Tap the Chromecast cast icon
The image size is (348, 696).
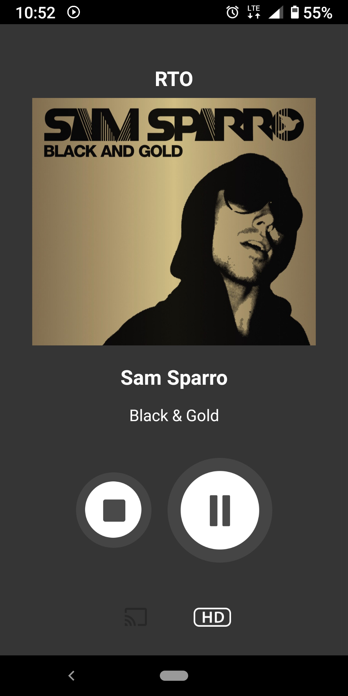136,617
